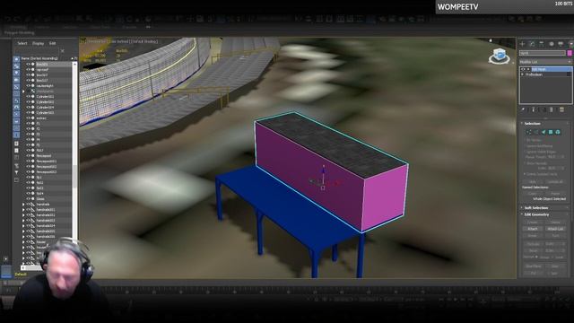Open the Display tab in the command panel

click(x=561, y=44)
